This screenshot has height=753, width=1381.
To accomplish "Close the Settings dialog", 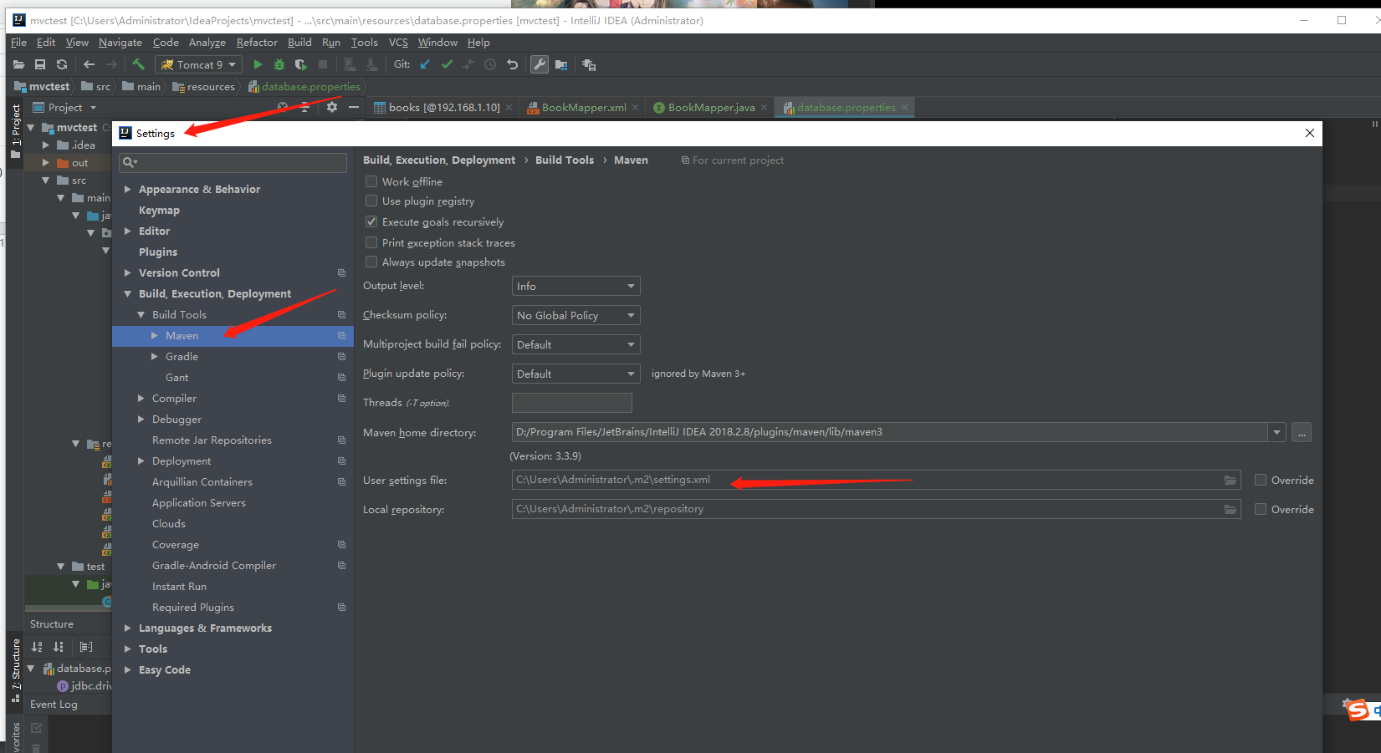I will [1310, 133].
